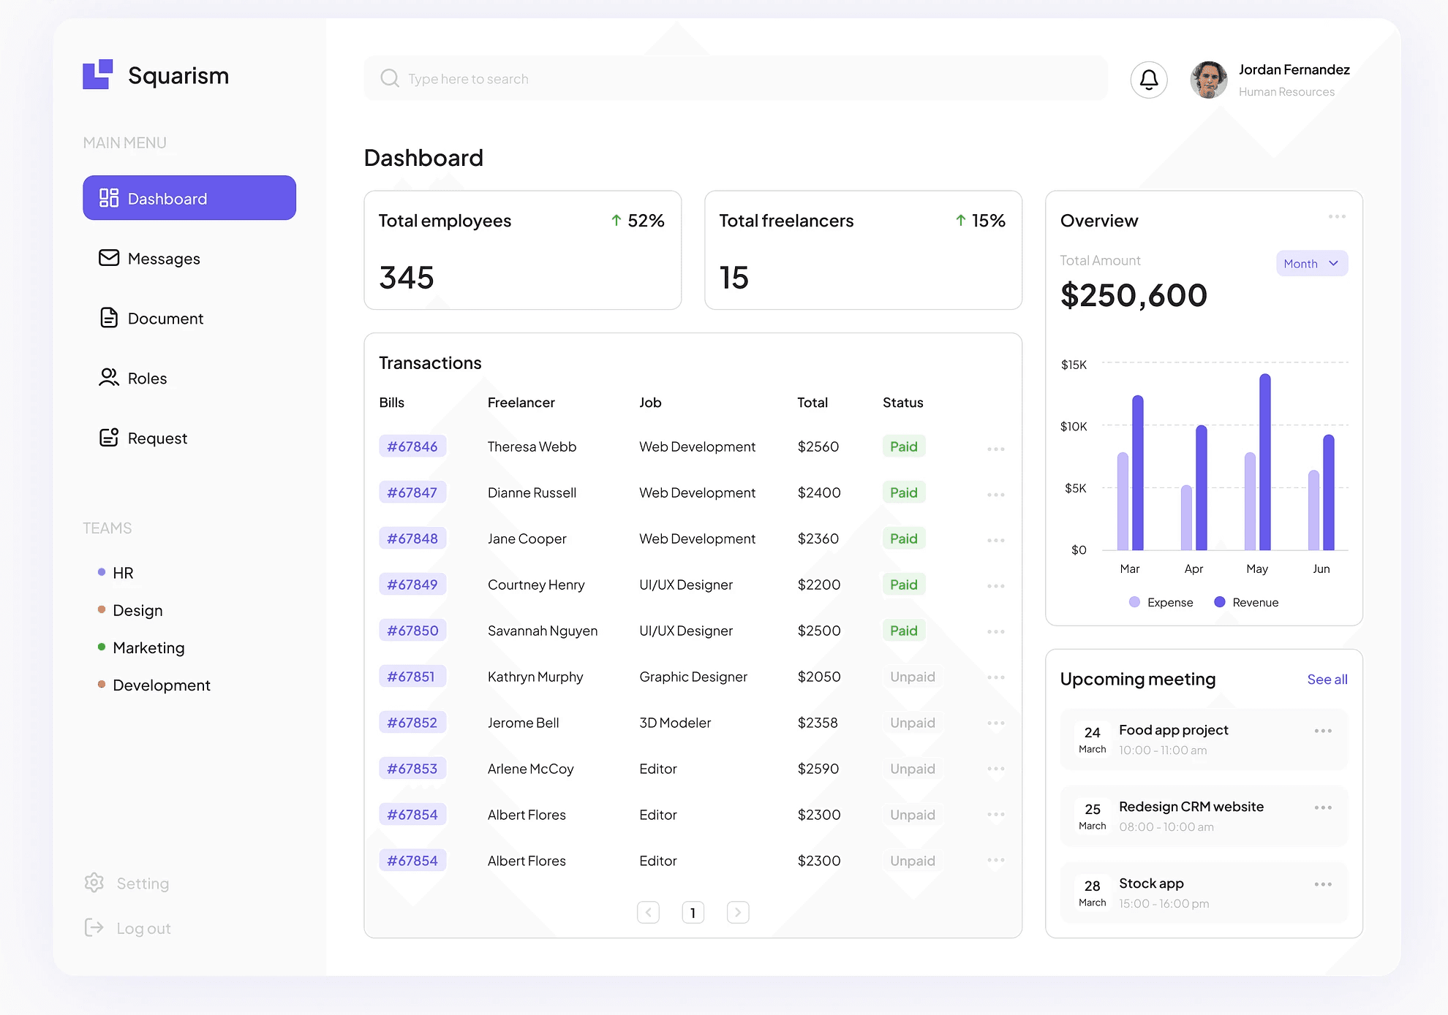Open Setting page label
The width and height of the screenshot is (1448, 1015).
143,883
